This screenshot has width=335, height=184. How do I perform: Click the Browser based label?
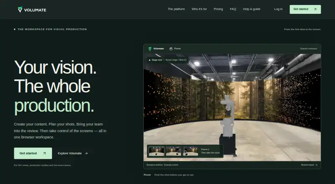click(x=307, y=165)
